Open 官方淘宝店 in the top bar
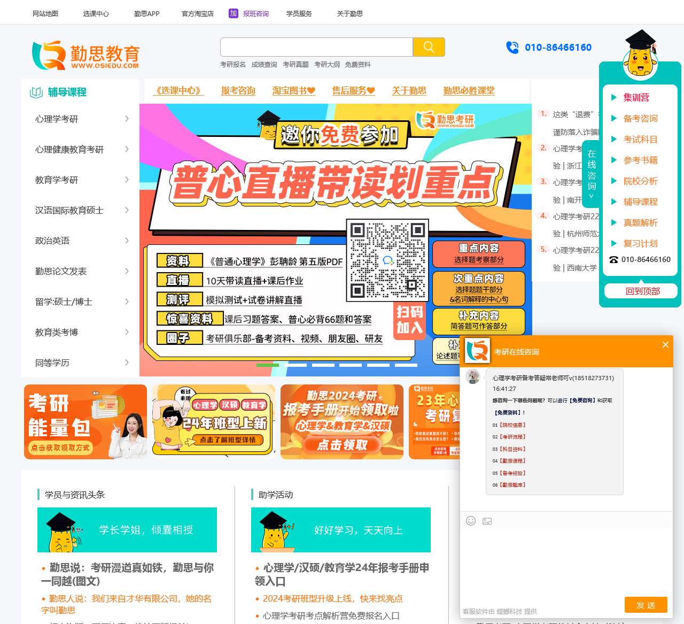Image resolution: width=684 pixels, height=624 pixels. coord(198,13)
